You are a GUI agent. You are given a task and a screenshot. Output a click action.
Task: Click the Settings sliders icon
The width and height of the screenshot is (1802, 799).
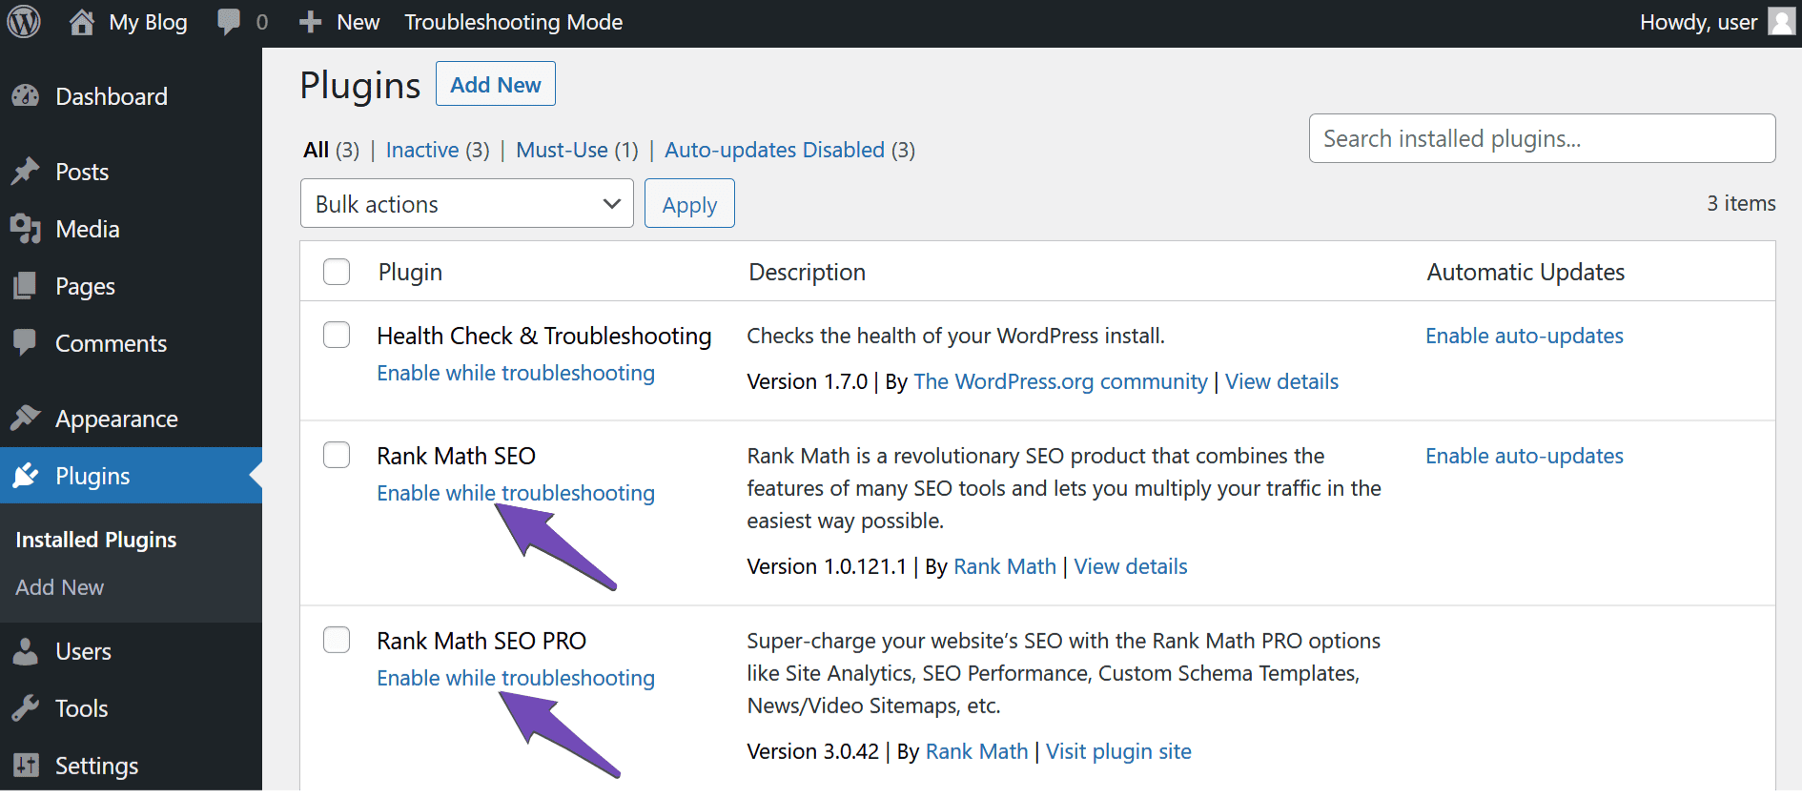tap(26, 765)
